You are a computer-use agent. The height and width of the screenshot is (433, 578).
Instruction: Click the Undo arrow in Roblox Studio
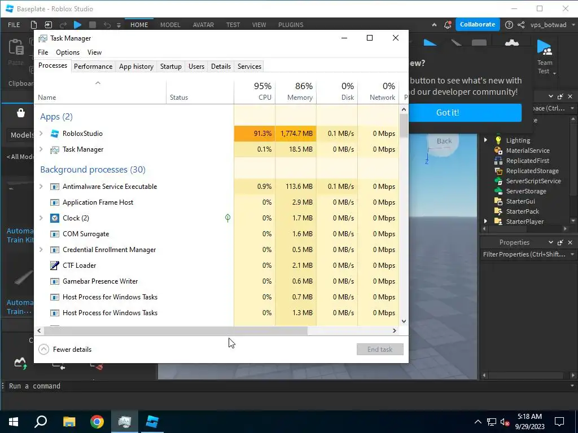(107, 25)
